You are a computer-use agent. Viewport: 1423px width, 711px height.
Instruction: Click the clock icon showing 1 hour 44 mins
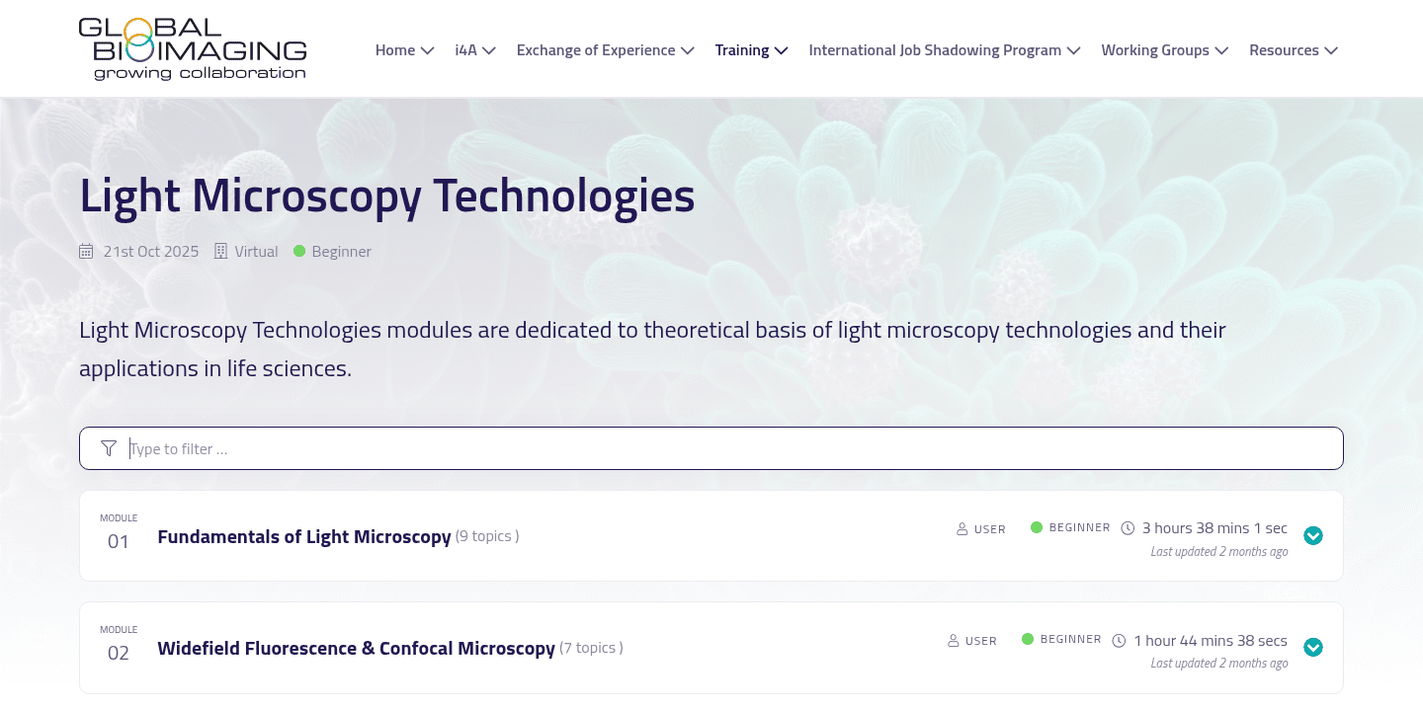(x=1118, y=639)
